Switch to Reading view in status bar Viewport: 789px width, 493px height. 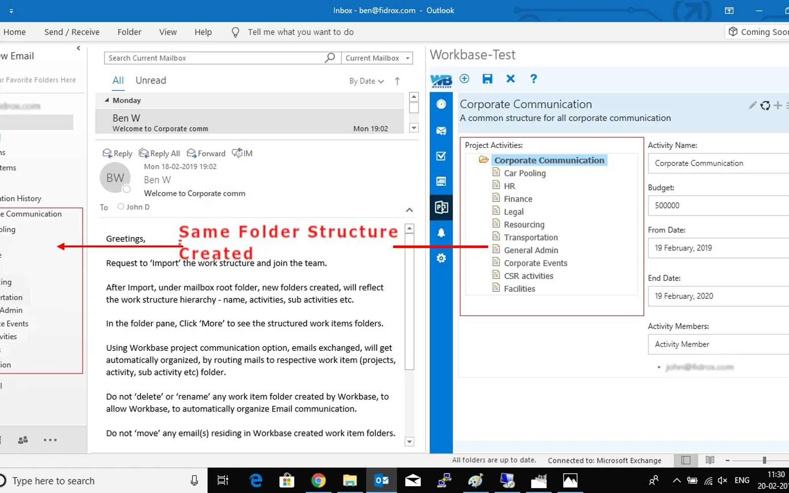tap(710, 460)
